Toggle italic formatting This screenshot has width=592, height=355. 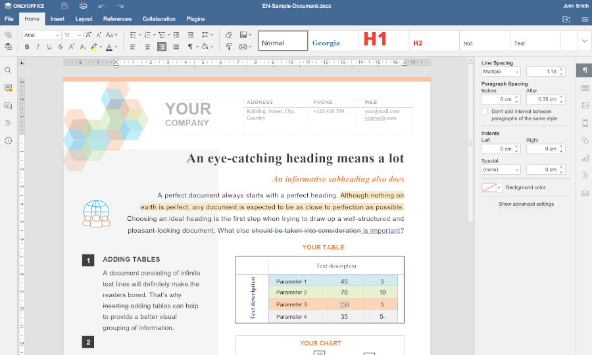(38, 47)
